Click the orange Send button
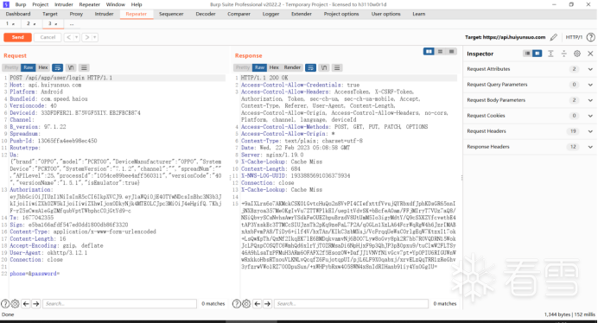 pos(17,37)
